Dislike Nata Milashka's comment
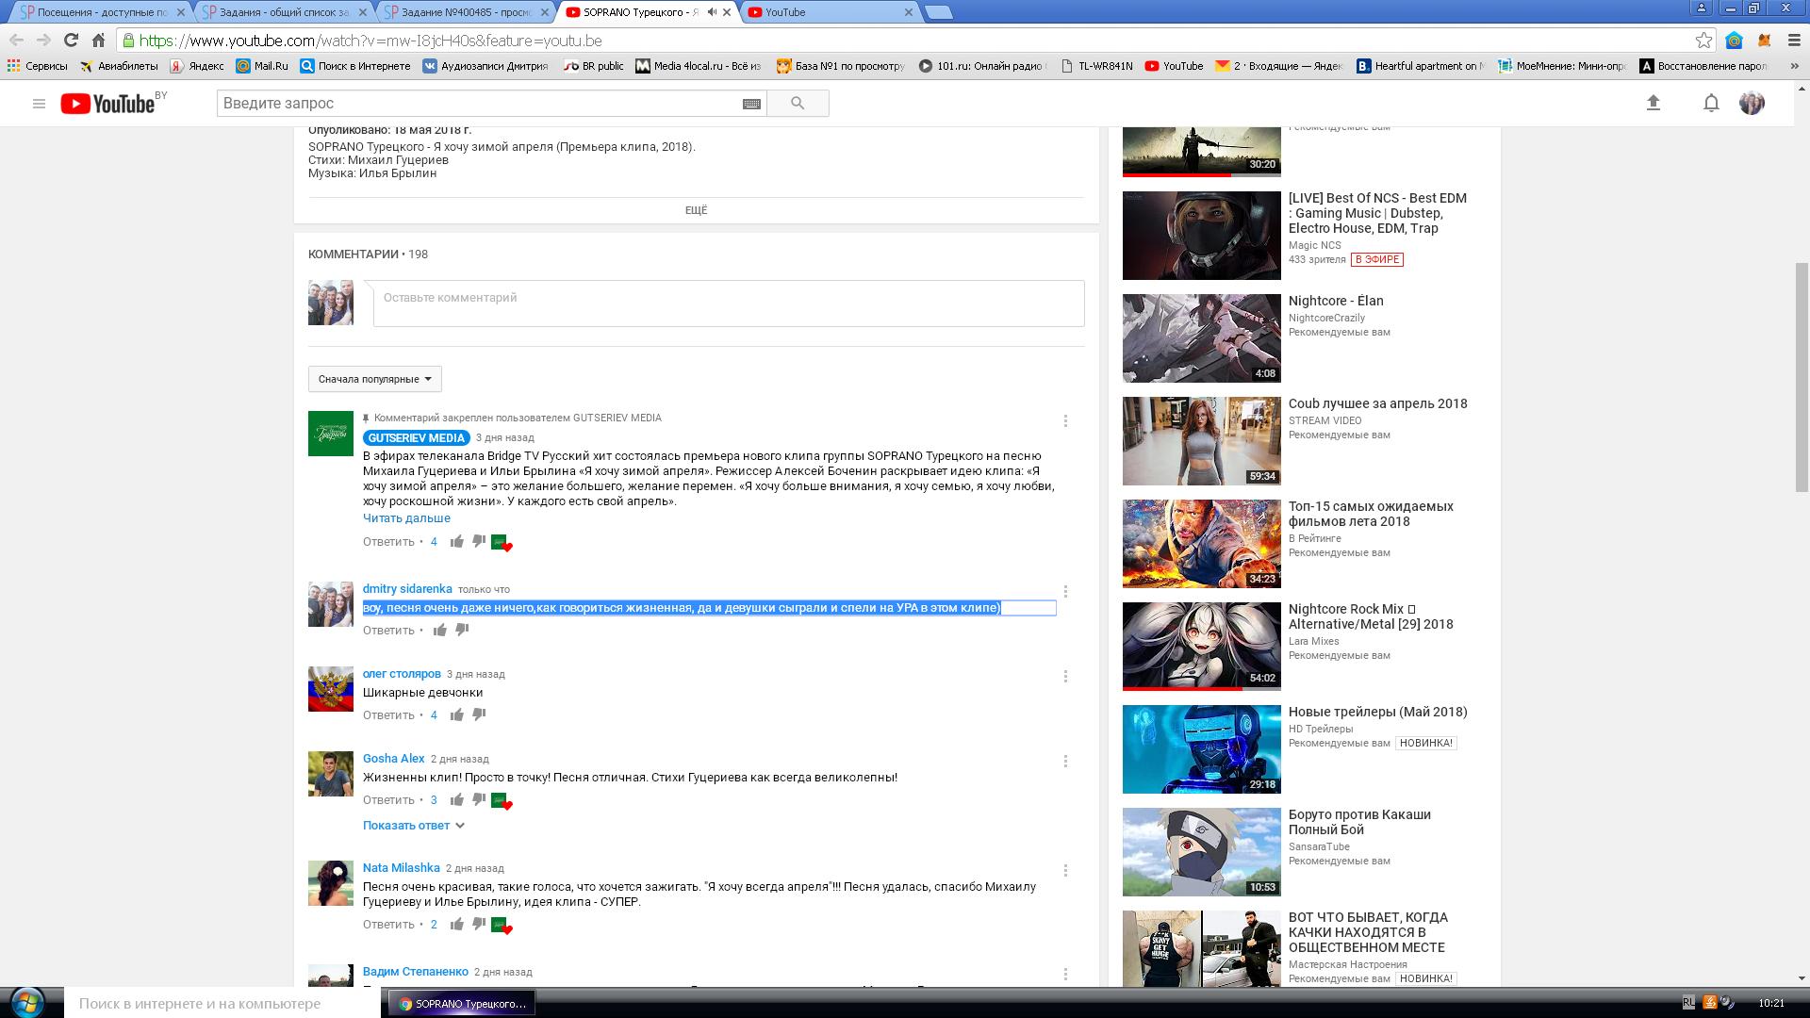The width and height of the screenshot is (1810, 1018). coord(479,925)
